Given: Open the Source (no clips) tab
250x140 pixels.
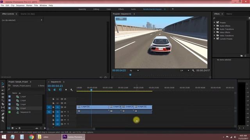Looking at the screenshot, I should pos(28,14).
